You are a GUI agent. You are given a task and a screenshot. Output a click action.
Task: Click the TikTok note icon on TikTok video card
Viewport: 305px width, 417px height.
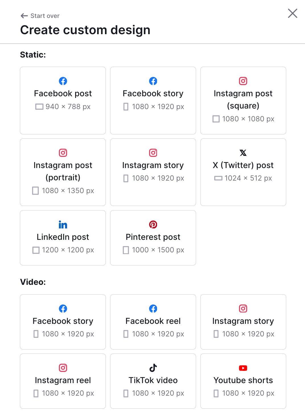tap(153, 368)
